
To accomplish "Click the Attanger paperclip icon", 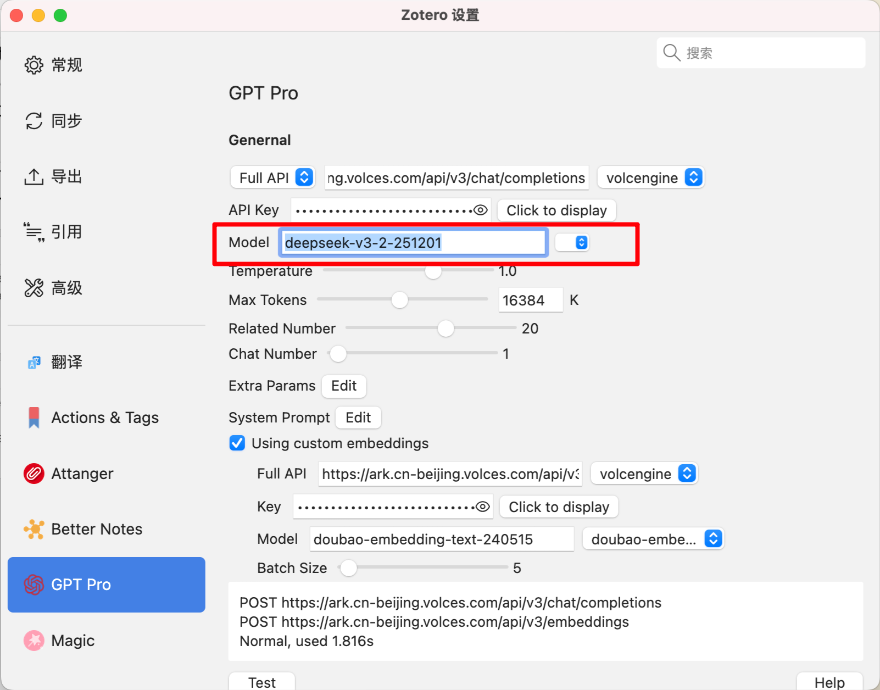I will tap(34, 474).
